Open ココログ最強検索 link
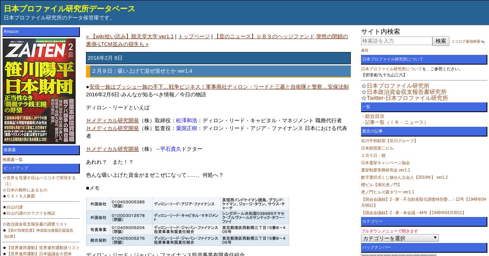489x256 pixels. tap(466, 41)
